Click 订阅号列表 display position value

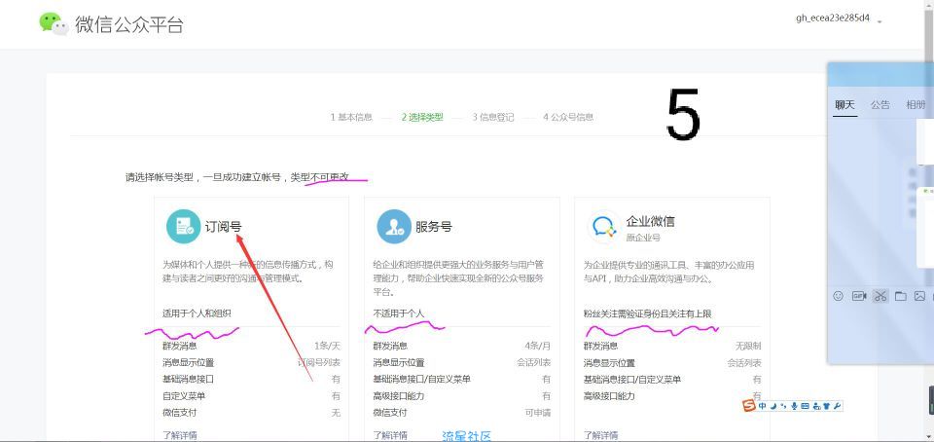point(319,362)
